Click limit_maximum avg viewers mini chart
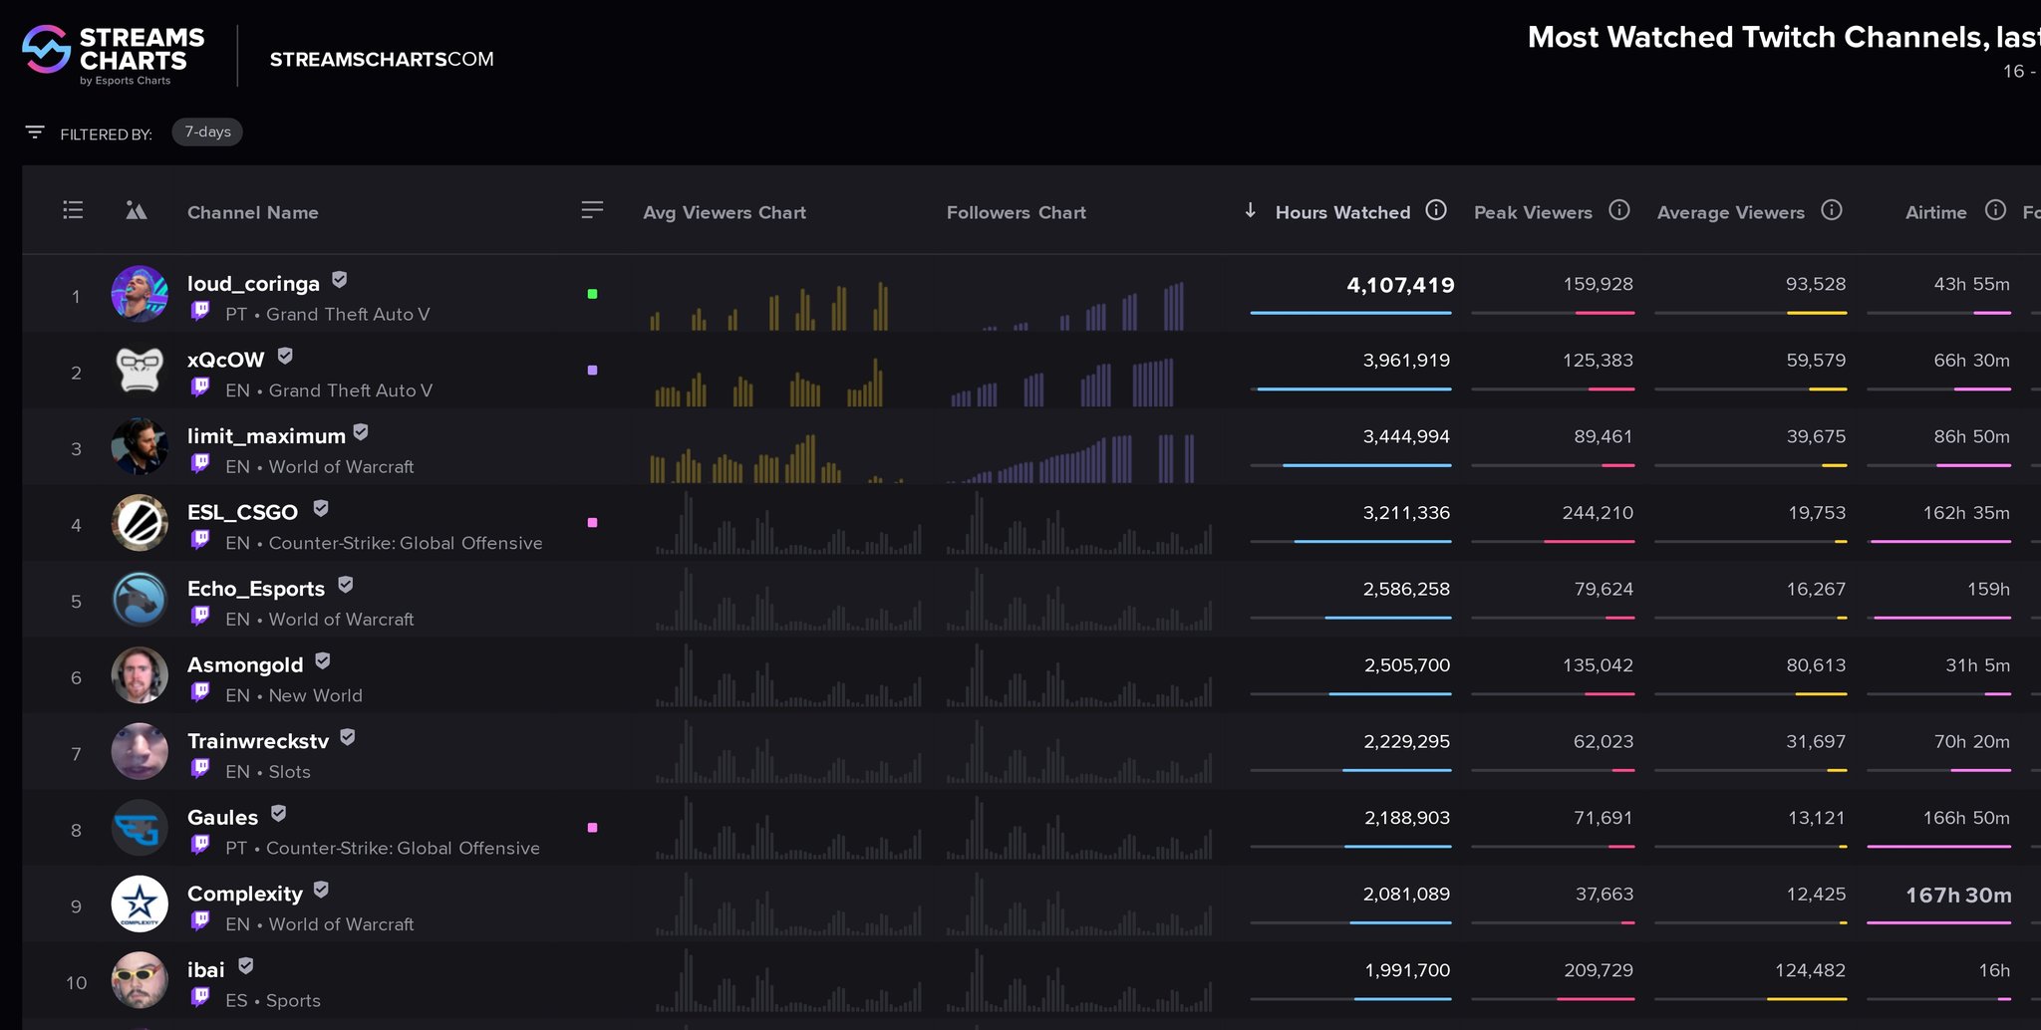2041x1030 pixels. pos(776,457)
